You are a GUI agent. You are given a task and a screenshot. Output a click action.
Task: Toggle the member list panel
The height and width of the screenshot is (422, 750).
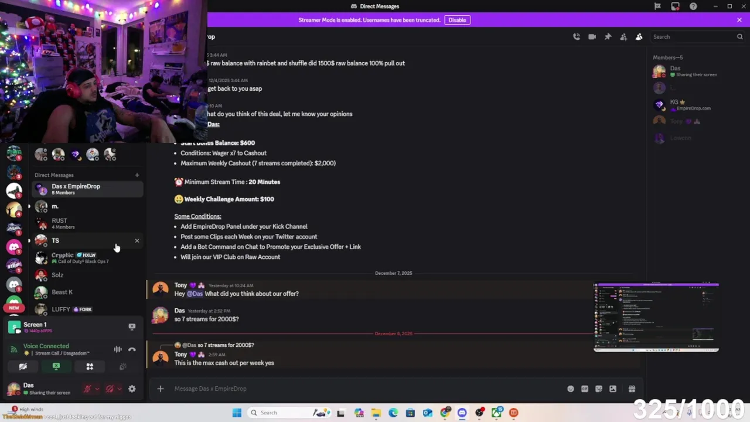tap(639, 36)
